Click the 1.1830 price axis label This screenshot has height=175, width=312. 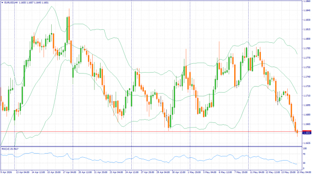pyautogui.click(x=307, y=20)
